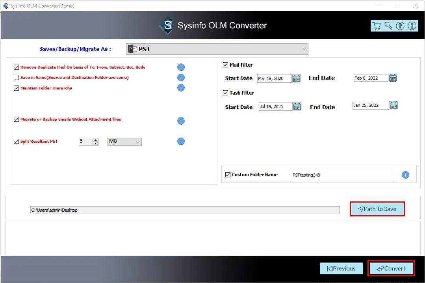The image size is (425, 283).
Task: Minimize the SysInfo OLM Converter window
Action: pyautogui.click(x=380, y=6)
